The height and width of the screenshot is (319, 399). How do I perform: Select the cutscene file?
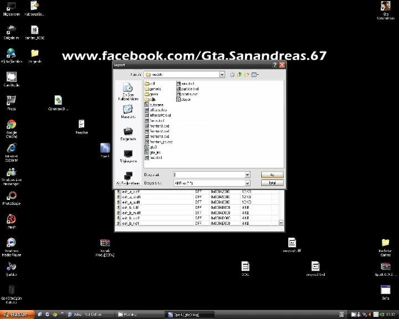point(154,105)
